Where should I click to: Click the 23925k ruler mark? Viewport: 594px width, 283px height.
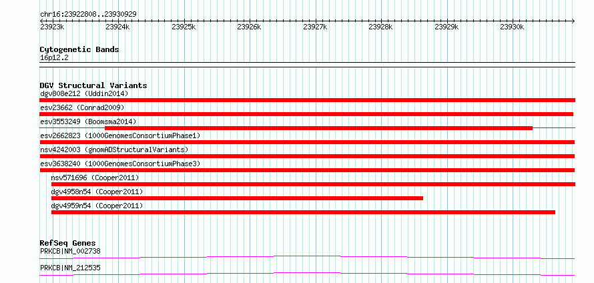(x=184, y=27)
